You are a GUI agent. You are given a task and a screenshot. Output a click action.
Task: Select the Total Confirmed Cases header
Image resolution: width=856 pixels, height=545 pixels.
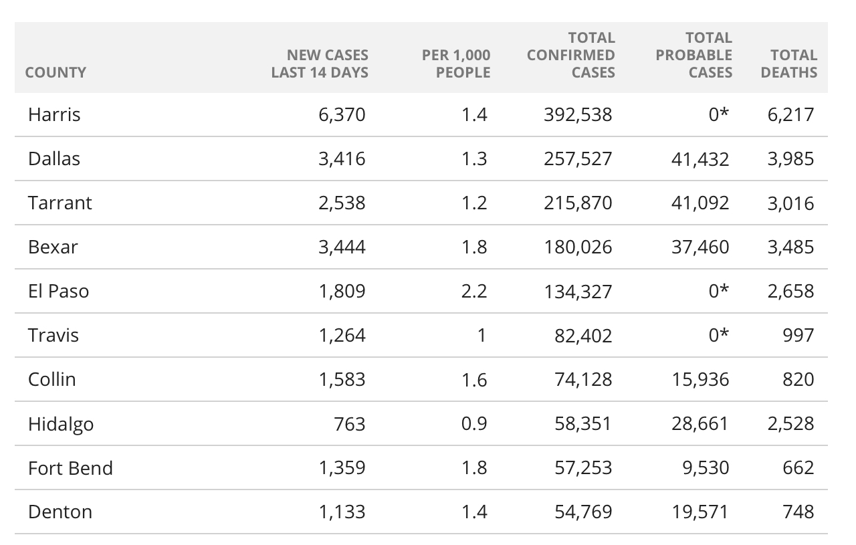tap(570, 55)
